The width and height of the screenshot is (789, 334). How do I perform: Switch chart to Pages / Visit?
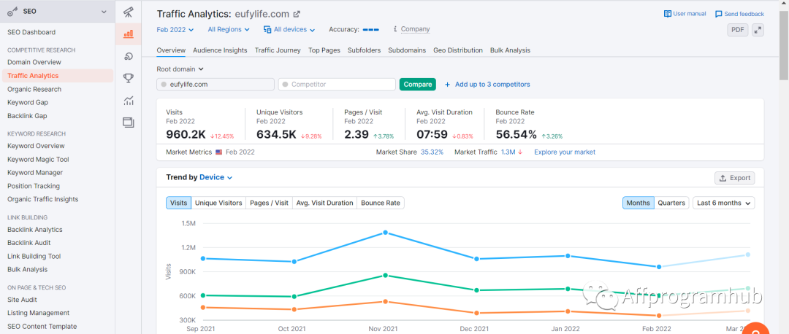[269, 203]
